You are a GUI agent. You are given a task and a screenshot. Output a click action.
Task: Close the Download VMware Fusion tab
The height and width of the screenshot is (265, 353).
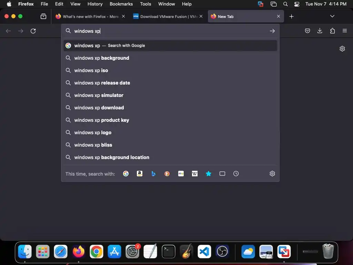point(201,16)
